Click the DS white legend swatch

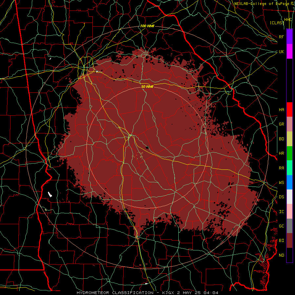click(289, 197)
